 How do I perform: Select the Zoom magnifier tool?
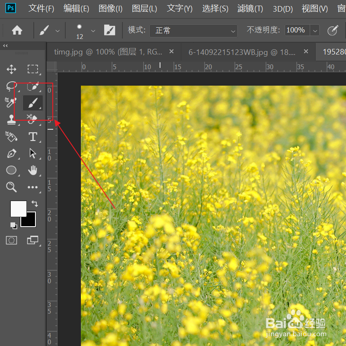tap(11, 187)
